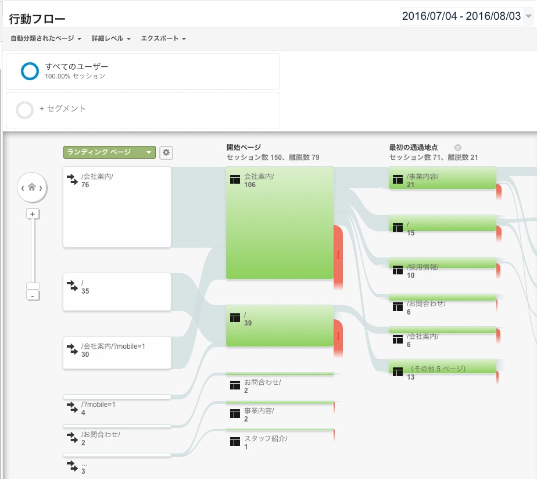This screenshot has height=479, width=537.
Task: Click the (その他 5 ページ) node label
Action: (438, 369)
